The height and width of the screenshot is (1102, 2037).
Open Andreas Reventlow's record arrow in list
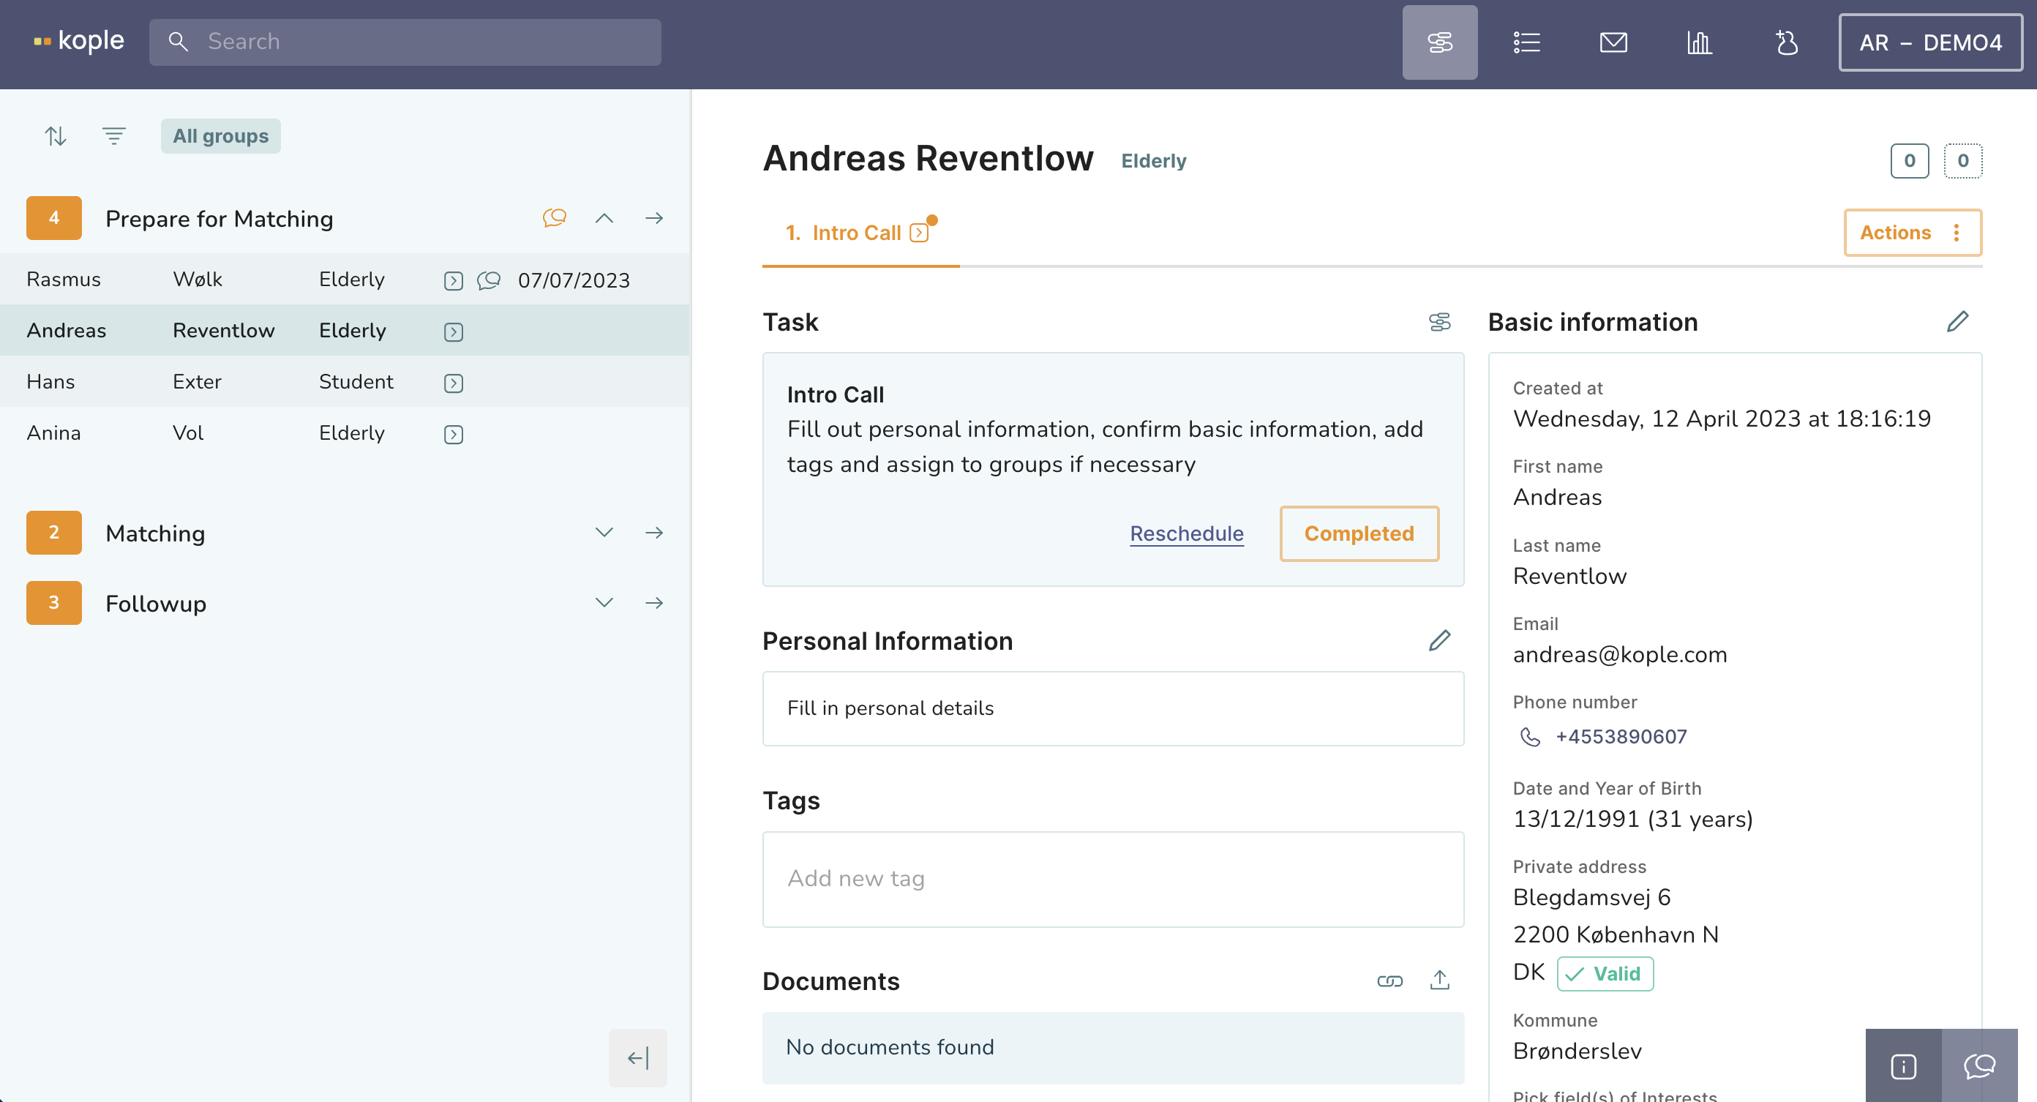pyautogui.click(x=453, y=332)
